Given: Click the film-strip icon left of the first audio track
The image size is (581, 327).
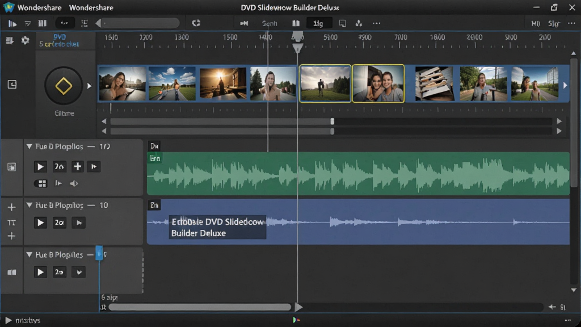Looking at the screenshot, I should (12, 167).
